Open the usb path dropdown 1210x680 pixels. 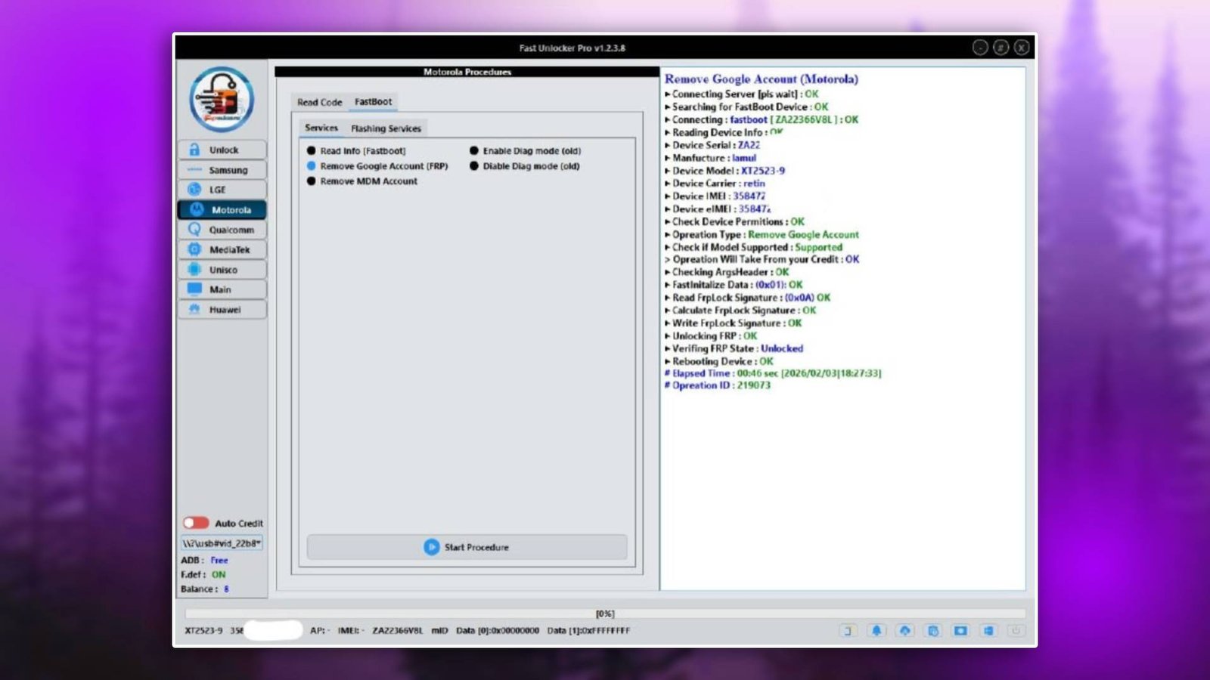[x=221, y=542]
